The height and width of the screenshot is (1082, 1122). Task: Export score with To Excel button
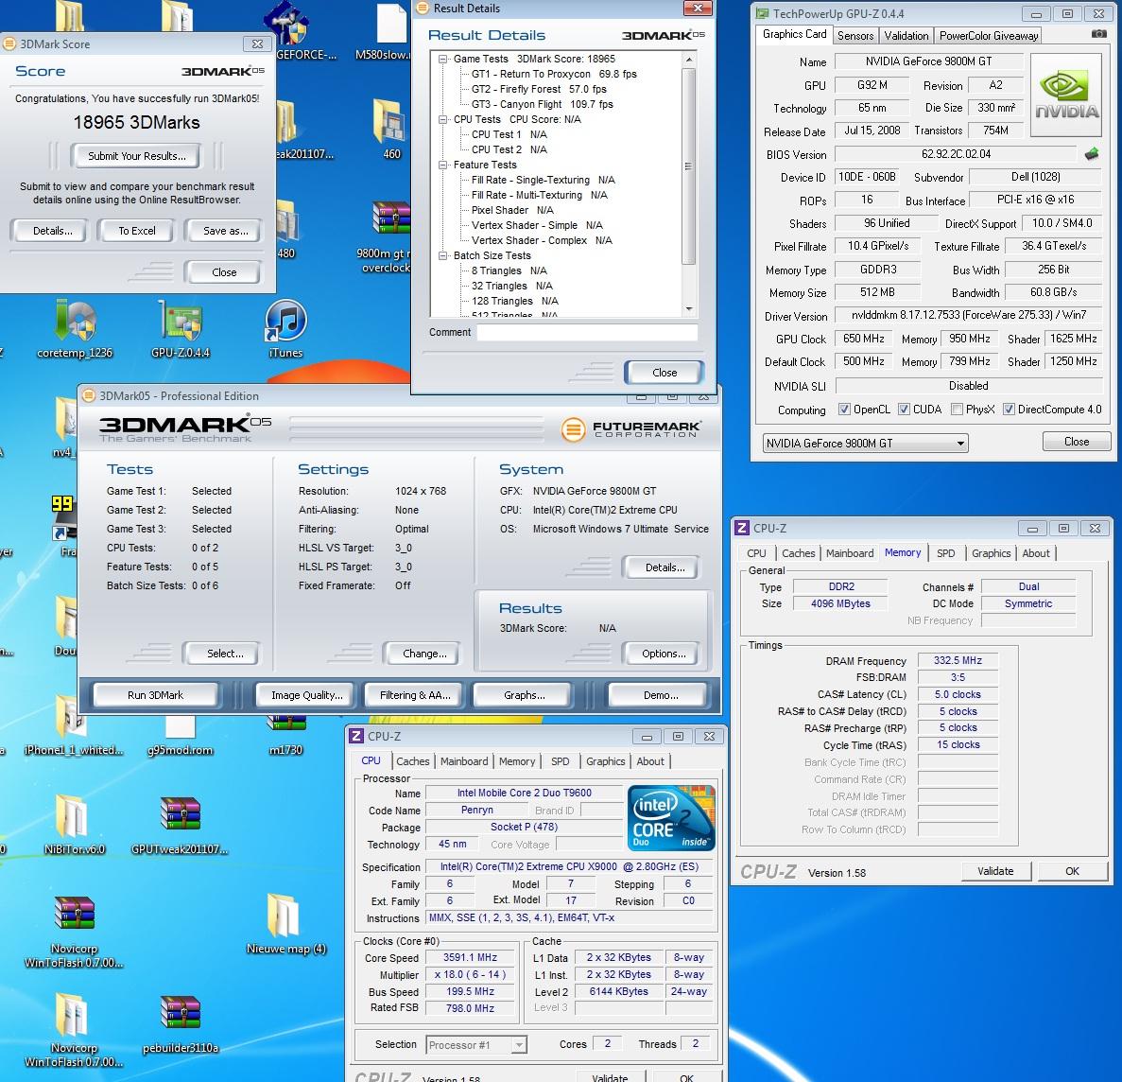(137, 231)
